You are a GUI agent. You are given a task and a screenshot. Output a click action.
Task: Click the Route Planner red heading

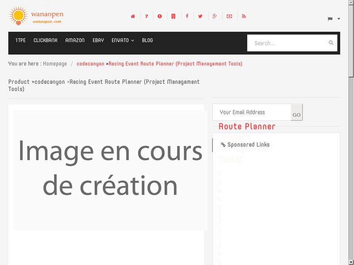tap(247, 126)
